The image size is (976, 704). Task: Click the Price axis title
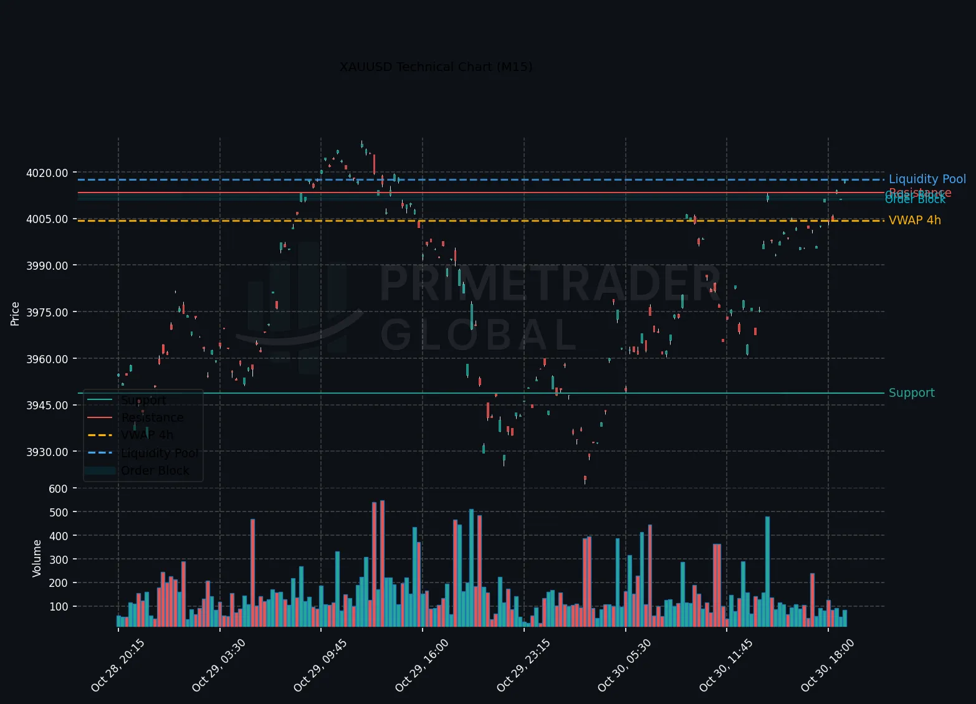(x=16, y=313)
